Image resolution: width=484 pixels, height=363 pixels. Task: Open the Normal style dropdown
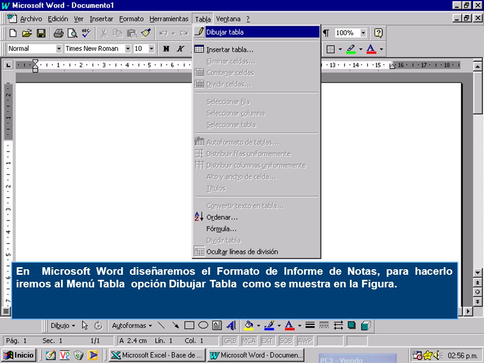(59, 48)
